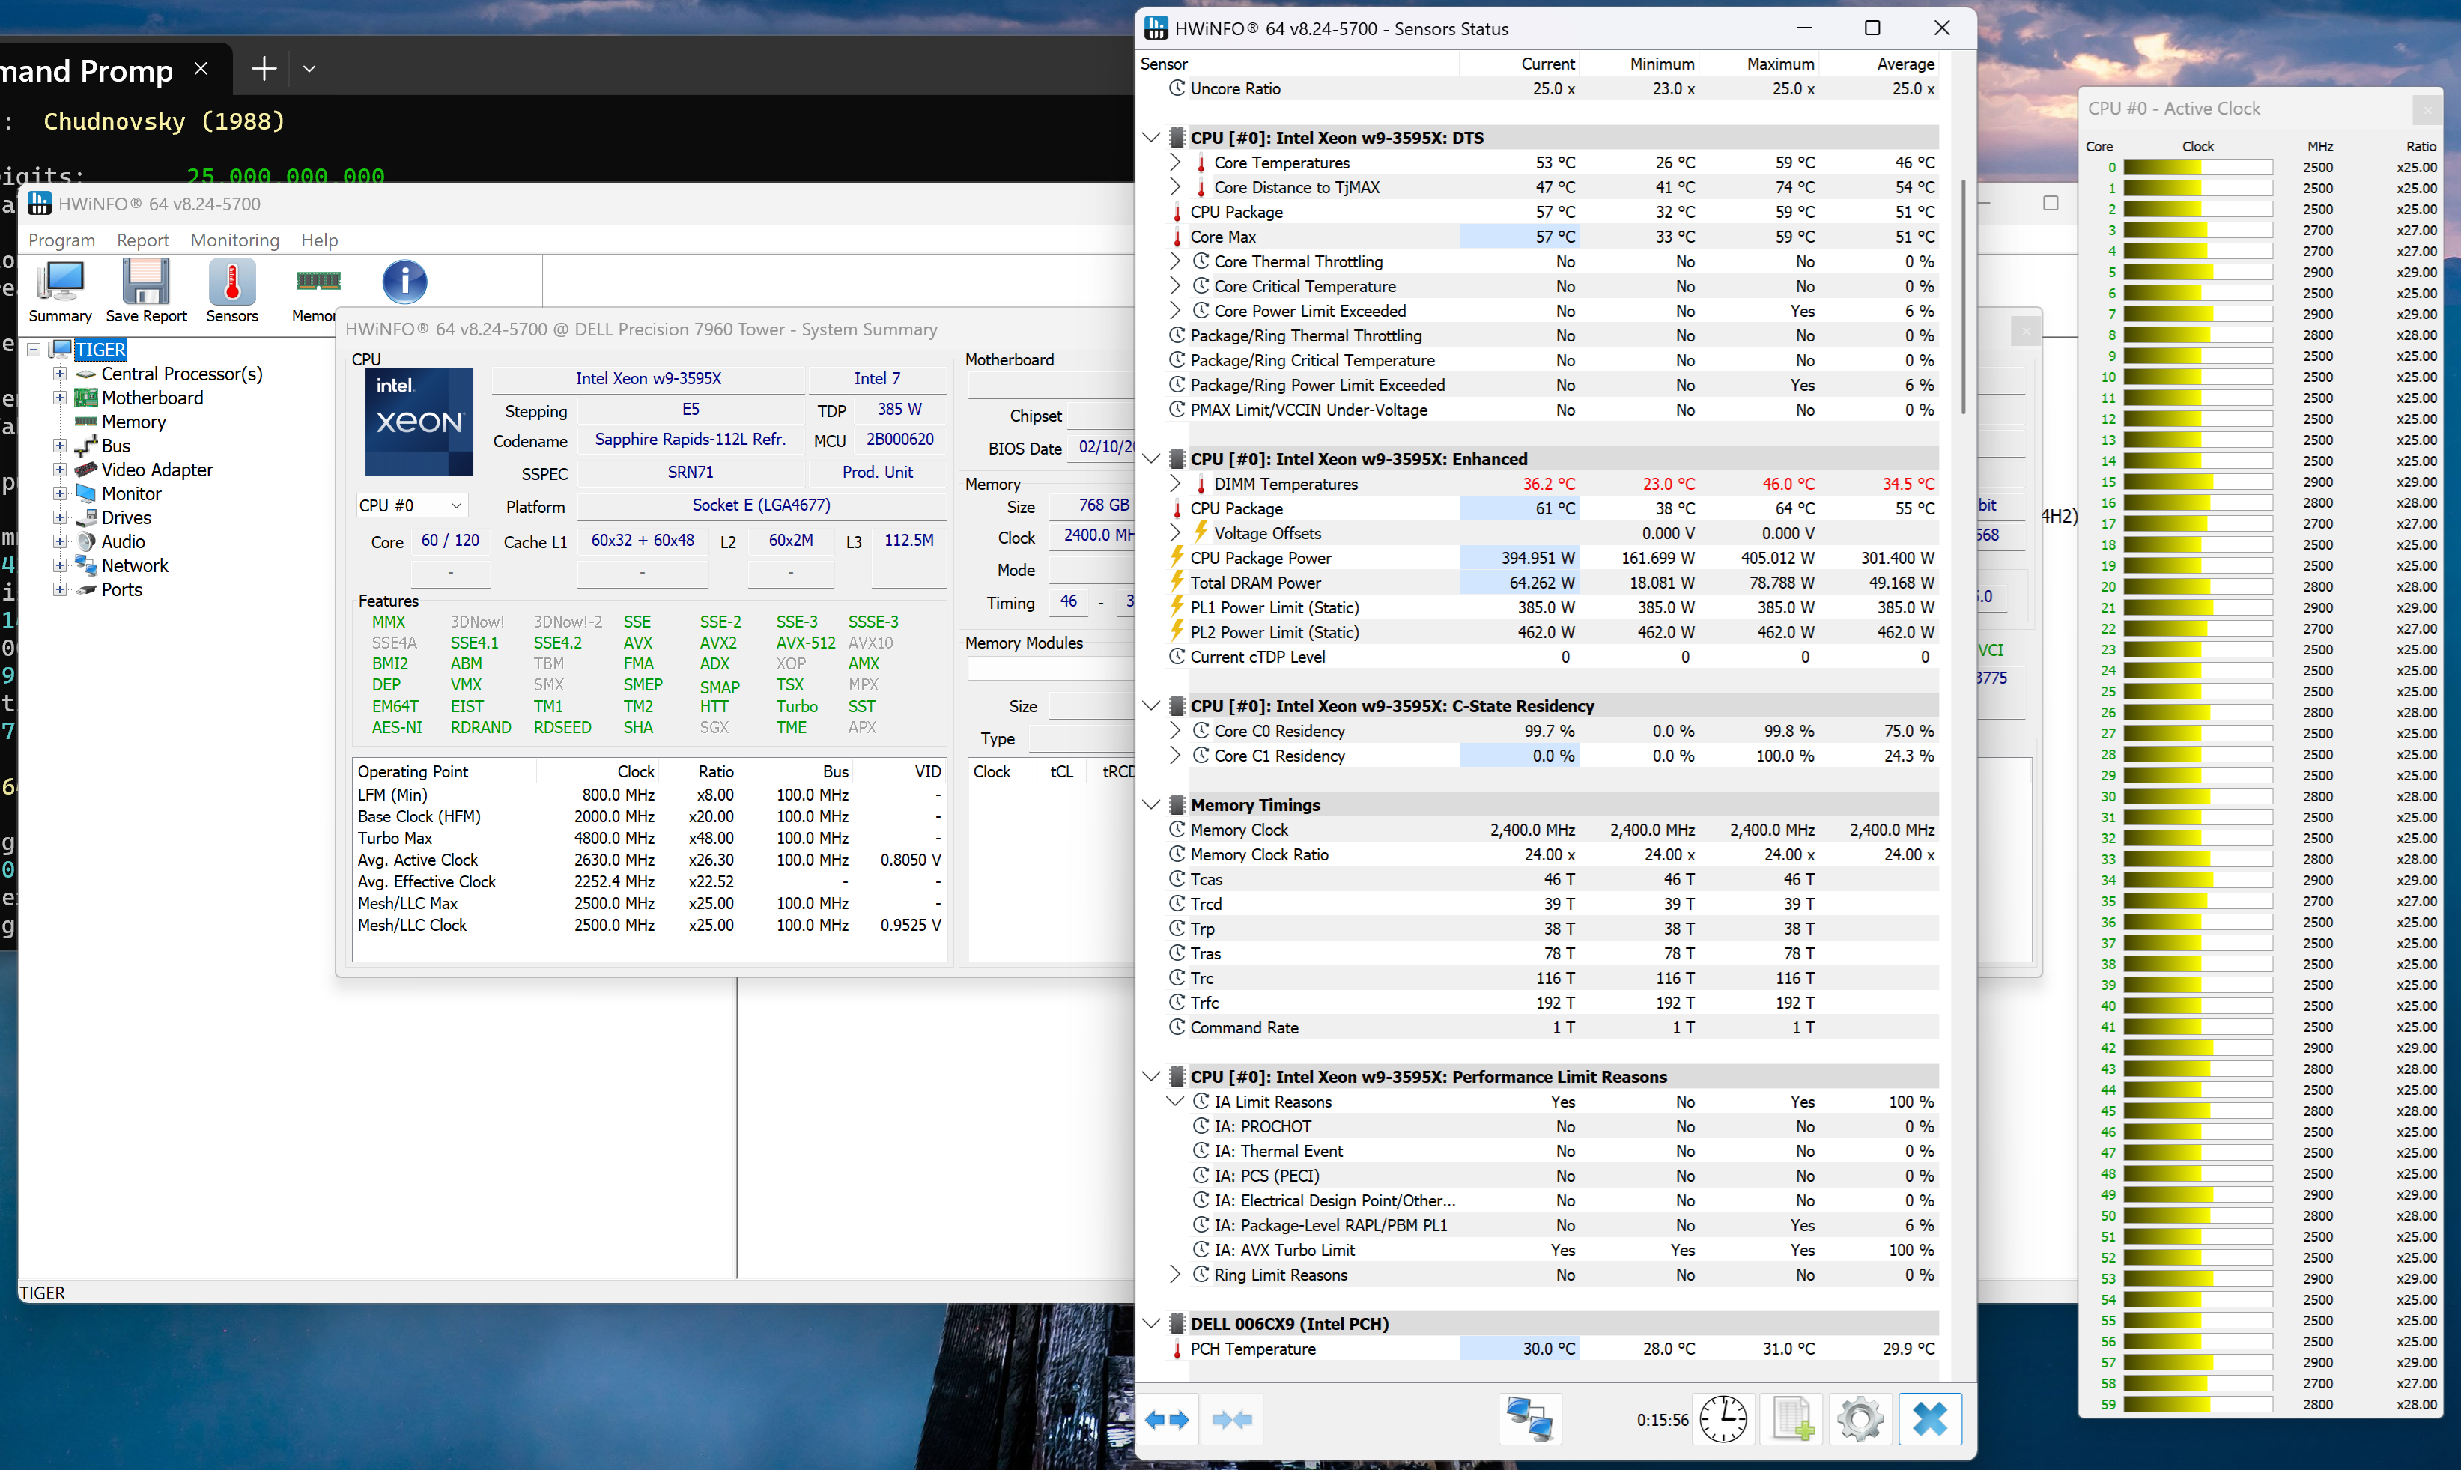Select the Monitor node in device tree
Screen dimensions: 2461x1470
[x=131, y=493]
